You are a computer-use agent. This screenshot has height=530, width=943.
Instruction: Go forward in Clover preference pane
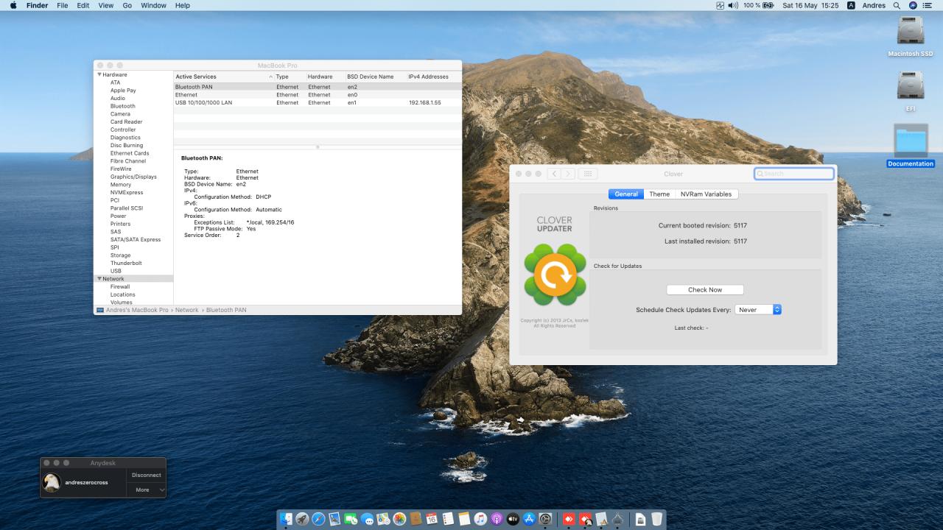pos(568,174)
